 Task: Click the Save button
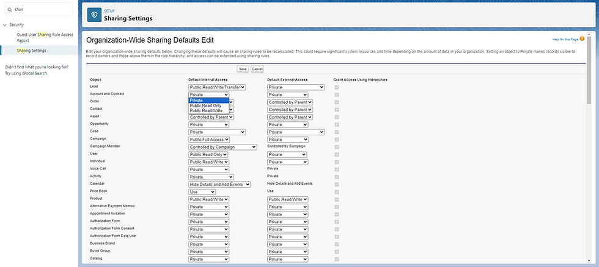click(243, 69)
